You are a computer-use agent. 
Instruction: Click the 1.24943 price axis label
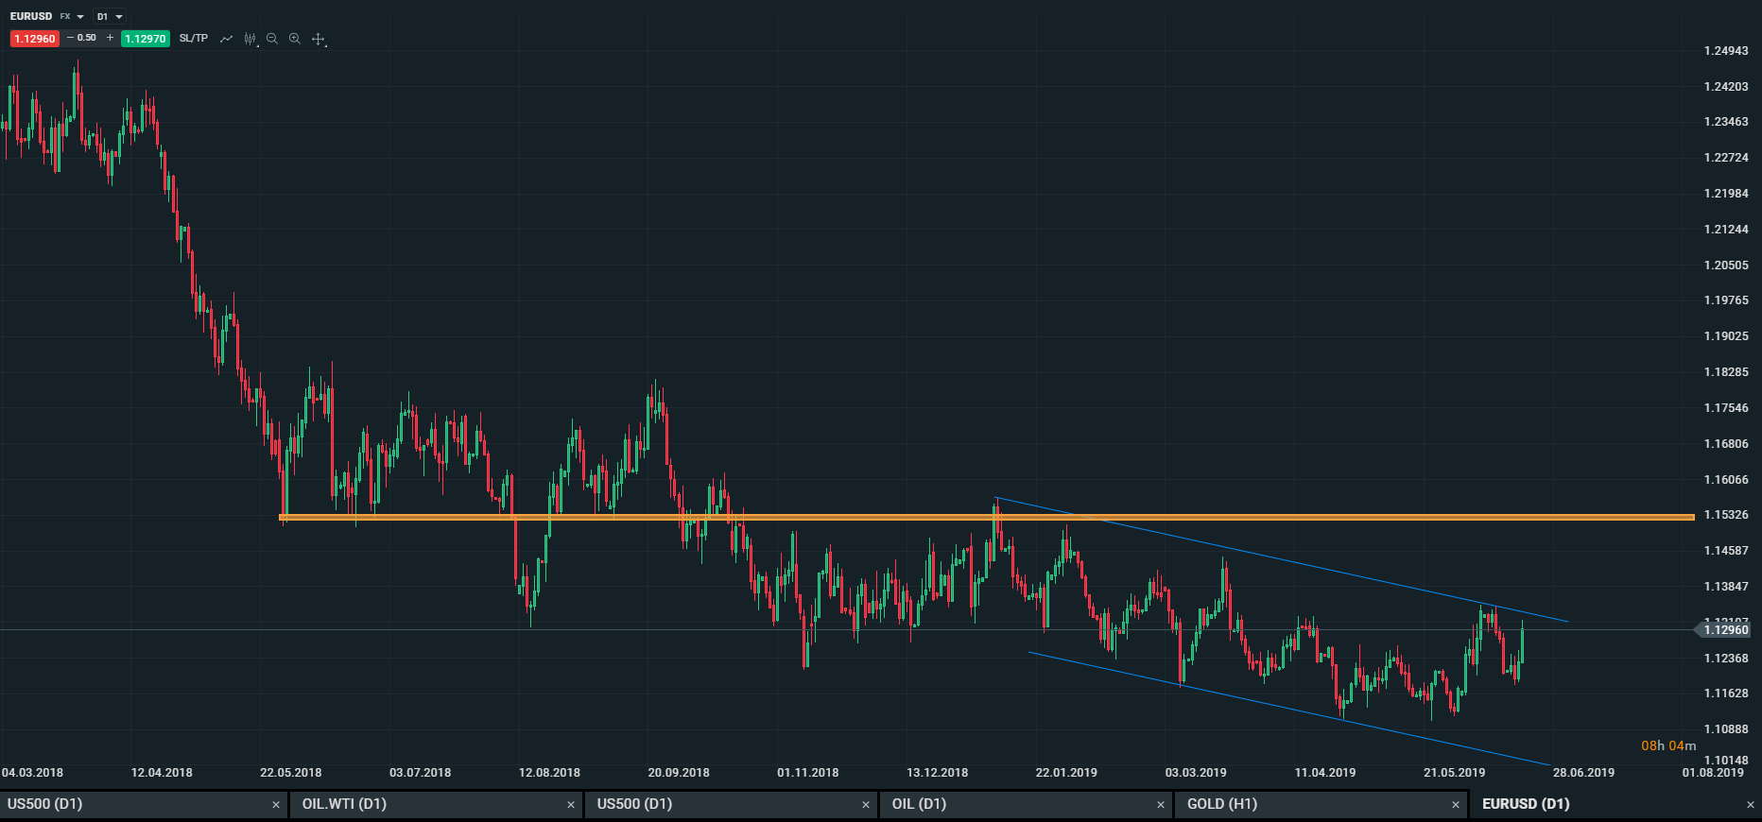coord(1726,51)
